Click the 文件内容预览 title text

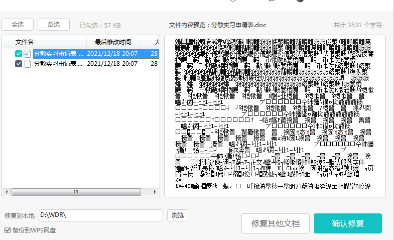(x=217, y=25)
